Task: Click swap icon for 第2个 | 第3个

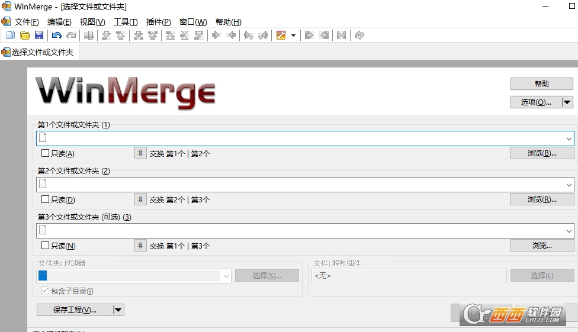Action: point(140,199)
